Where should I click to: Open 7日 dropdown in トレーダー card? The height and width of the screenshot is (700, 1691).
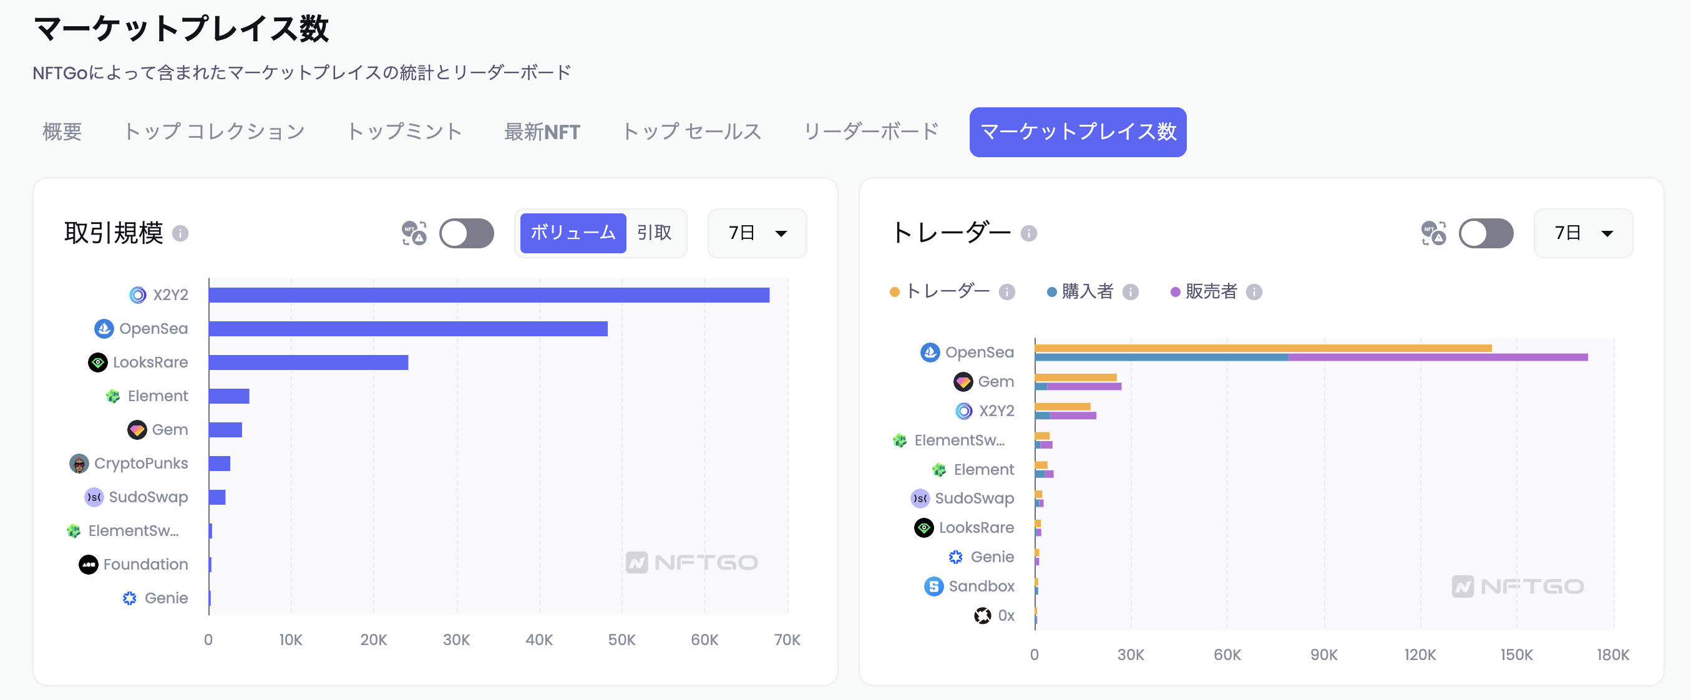(1582, 233)
